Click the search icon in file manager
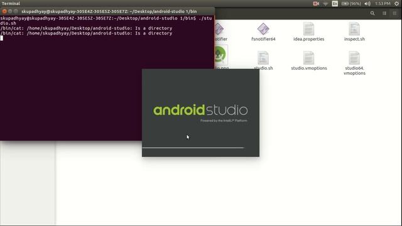 point(372,13)
